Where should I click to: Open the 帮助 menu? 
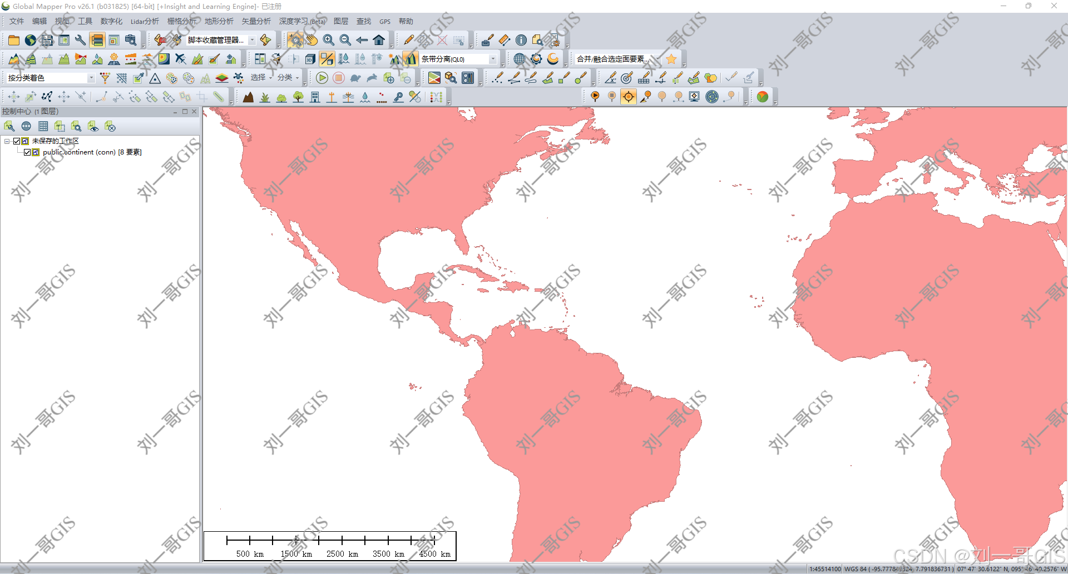click(406, 21)
